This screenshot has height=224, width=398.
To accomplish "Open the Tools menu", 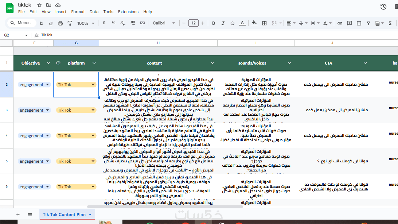I will point(108,12).
